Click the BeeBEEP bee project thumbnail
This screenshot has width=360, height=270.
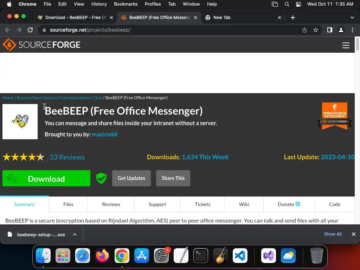coord(20,122)
